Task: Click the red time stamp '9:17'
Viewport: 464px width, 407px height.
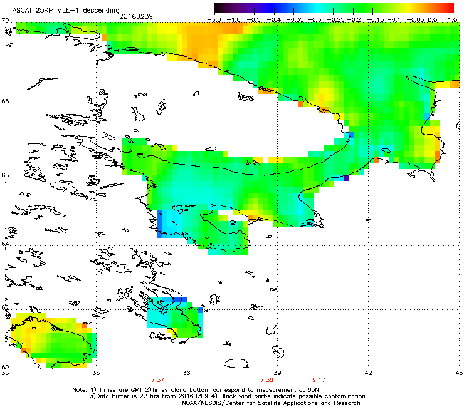Action: 319,379
